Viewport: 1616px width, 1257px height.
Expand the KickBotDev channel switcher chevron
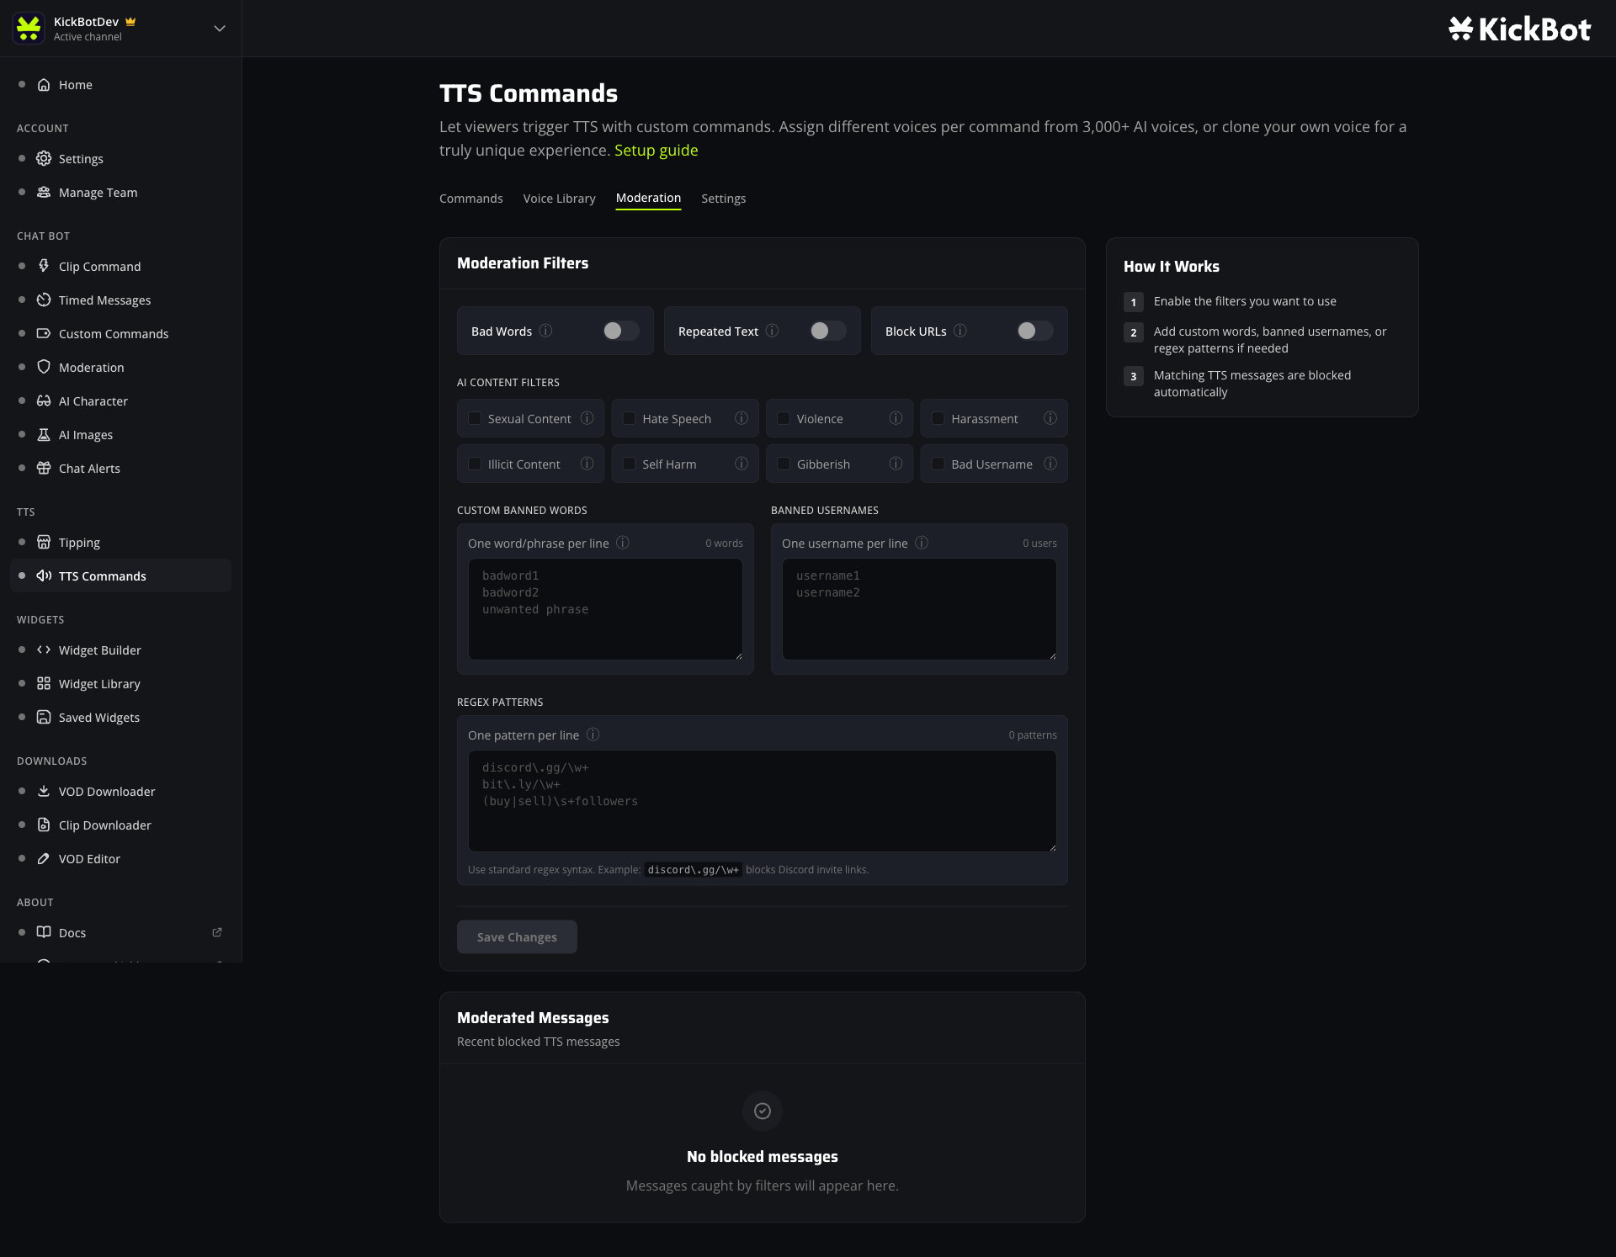click(220, 29)
